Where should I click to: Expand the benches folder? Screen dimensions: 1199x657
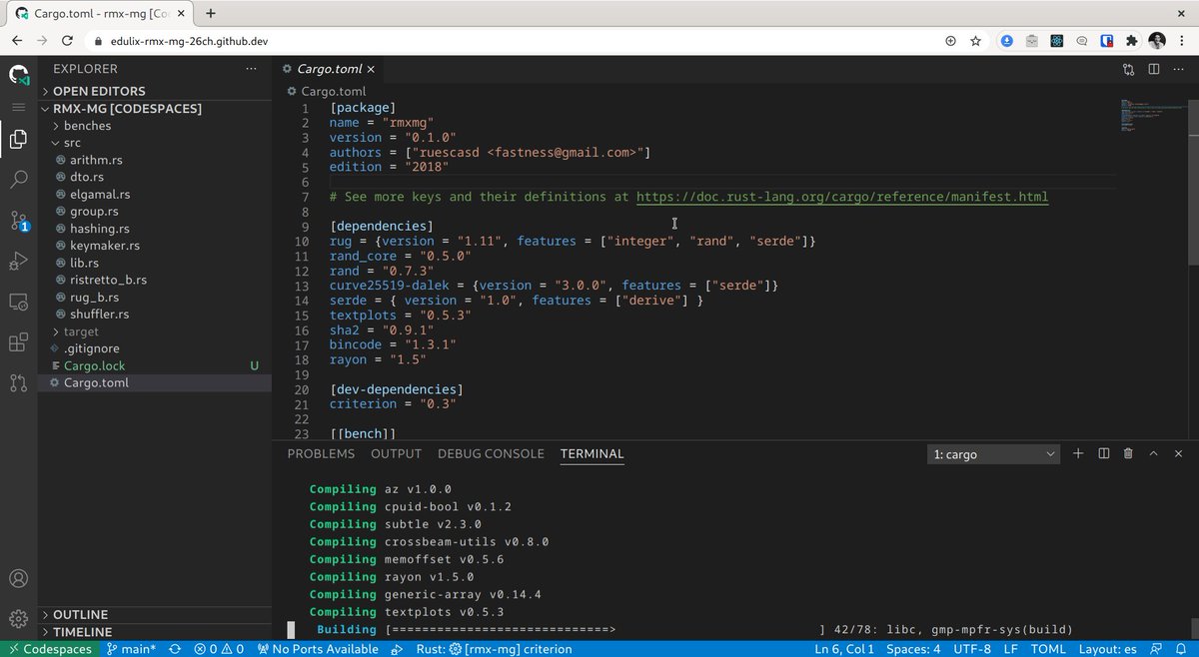(154, 126)
